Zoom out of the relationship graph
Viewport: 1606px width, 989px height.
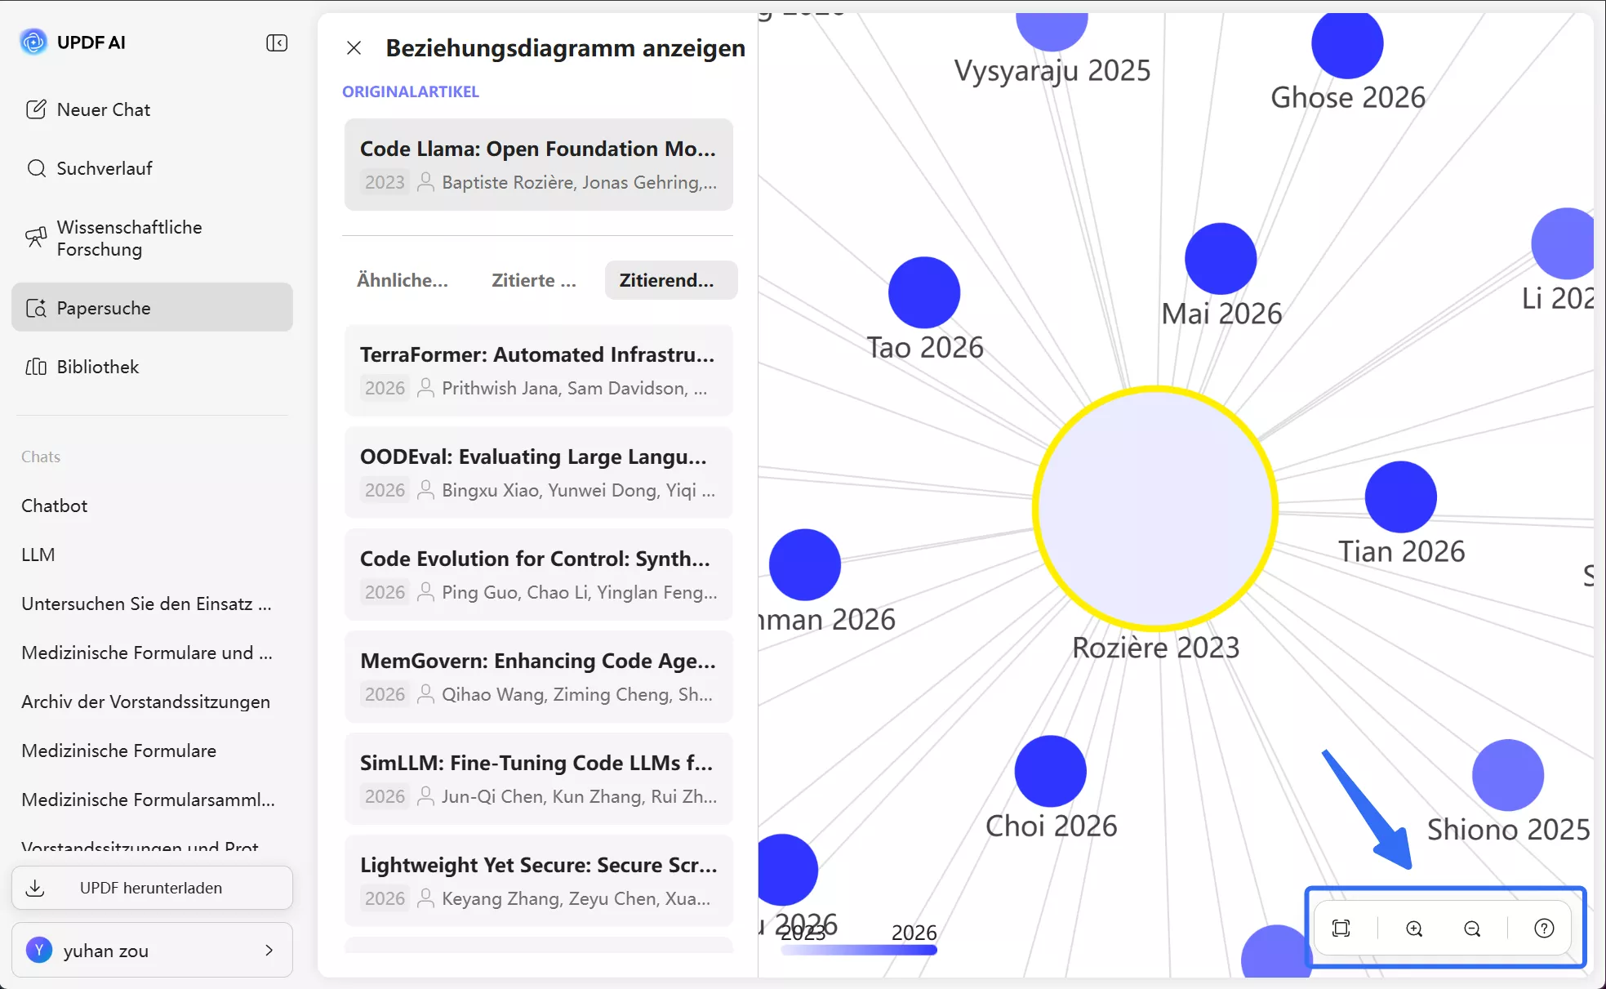tap(1472, 929)
